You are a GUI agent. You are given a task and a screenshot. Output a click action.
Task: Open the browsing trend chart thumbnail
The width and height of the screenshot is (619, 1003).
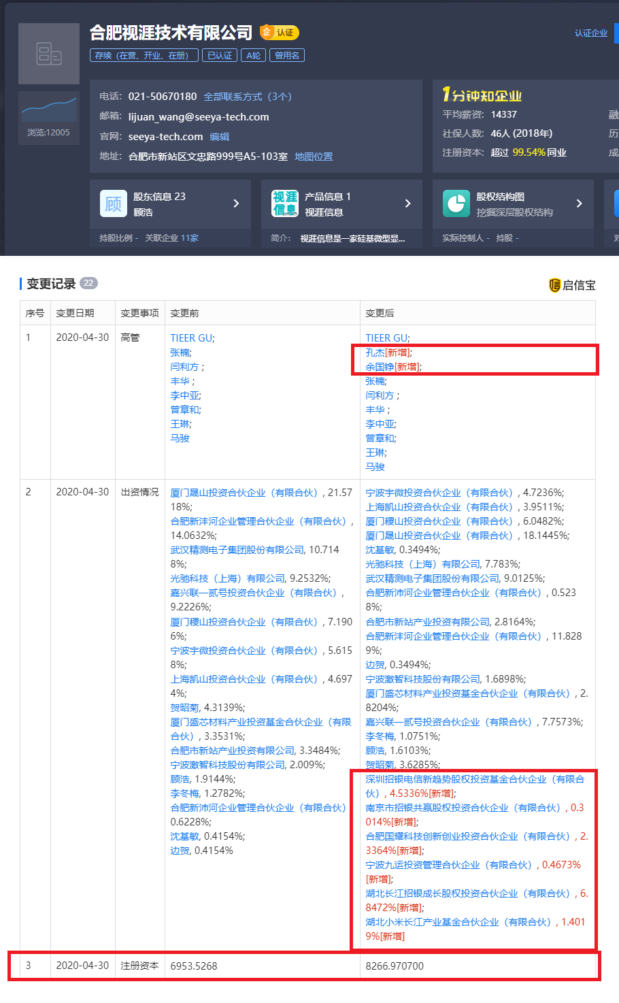pyautogui.click(x=49, y=110)
